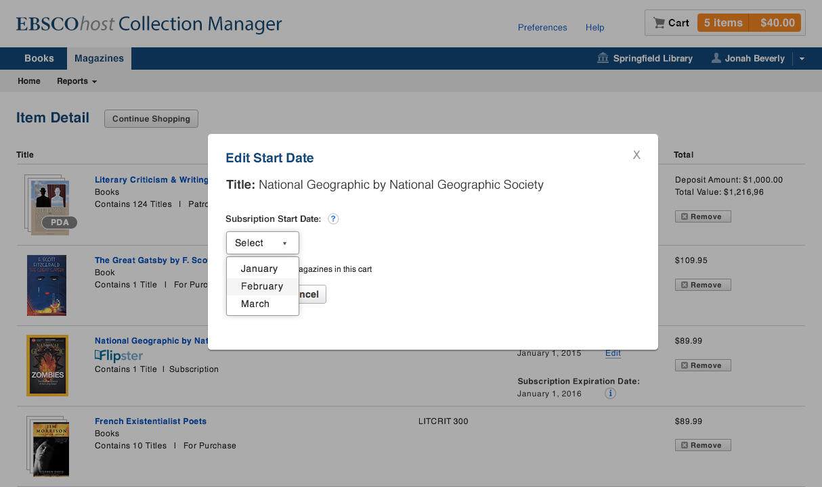Choose January from the month list
Viewport: 822px width, 487px height.
click(x=259, y=269)
